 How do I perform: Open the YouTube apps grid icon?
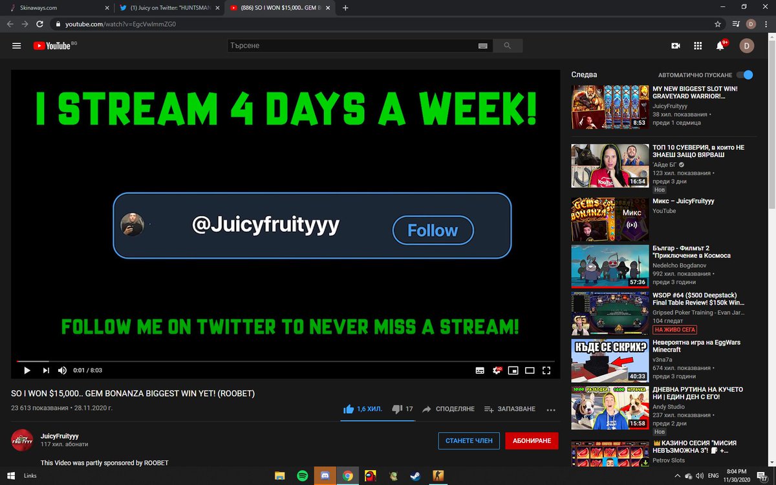pyautogui.click(x=698, y=46)
